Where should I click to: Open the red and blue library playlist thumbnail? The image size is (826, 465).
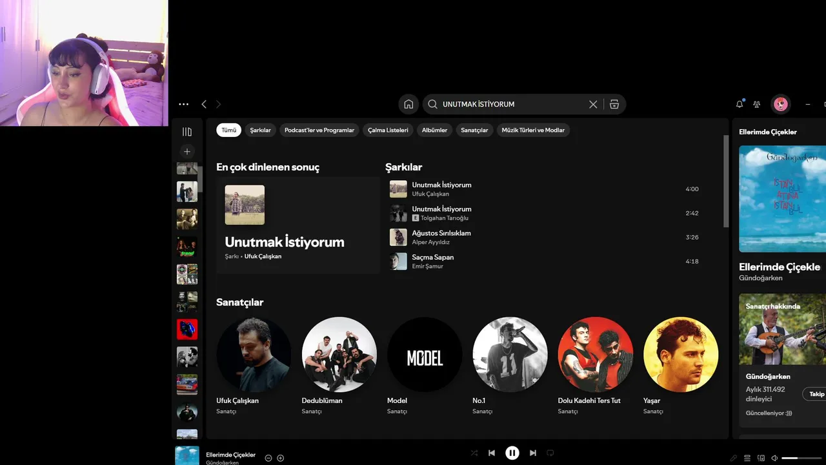tap(187, 329)
